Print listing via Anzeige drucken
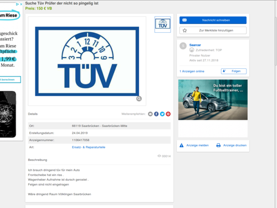 click(x=235, y=145)
